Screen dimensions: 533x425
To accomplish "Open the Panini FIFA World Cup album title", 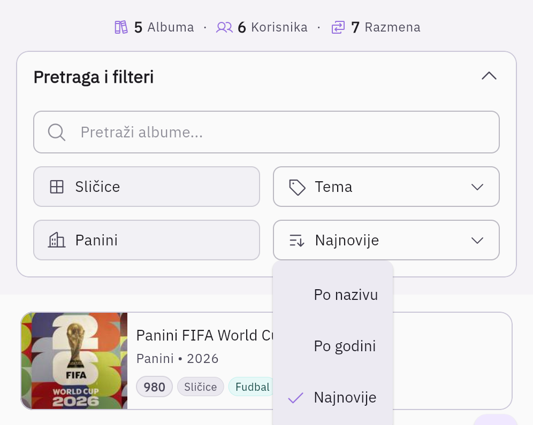I will click(x=204, y=335).
